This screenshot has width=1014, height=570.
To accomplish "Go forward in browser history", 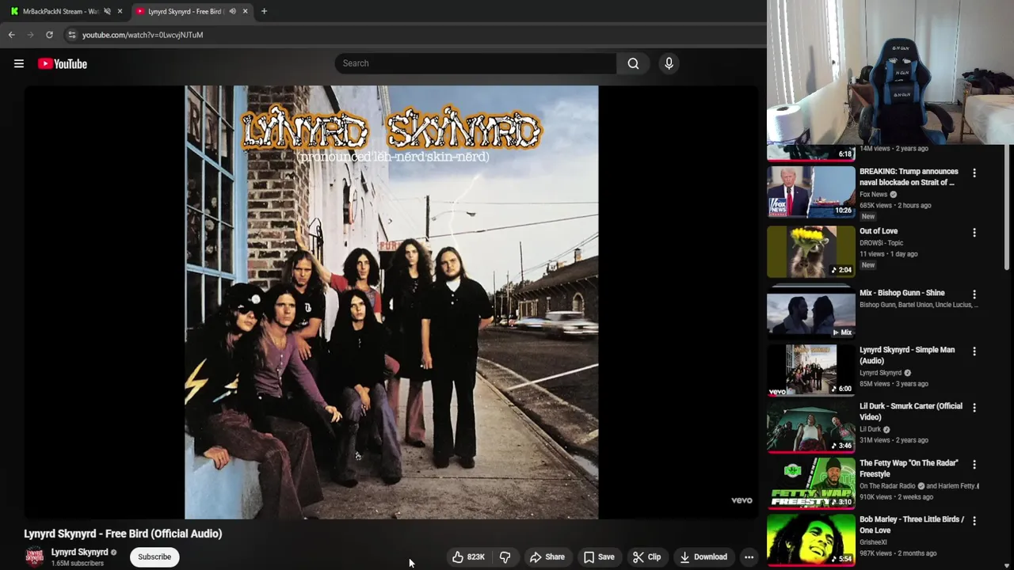I will click(30, 35).
